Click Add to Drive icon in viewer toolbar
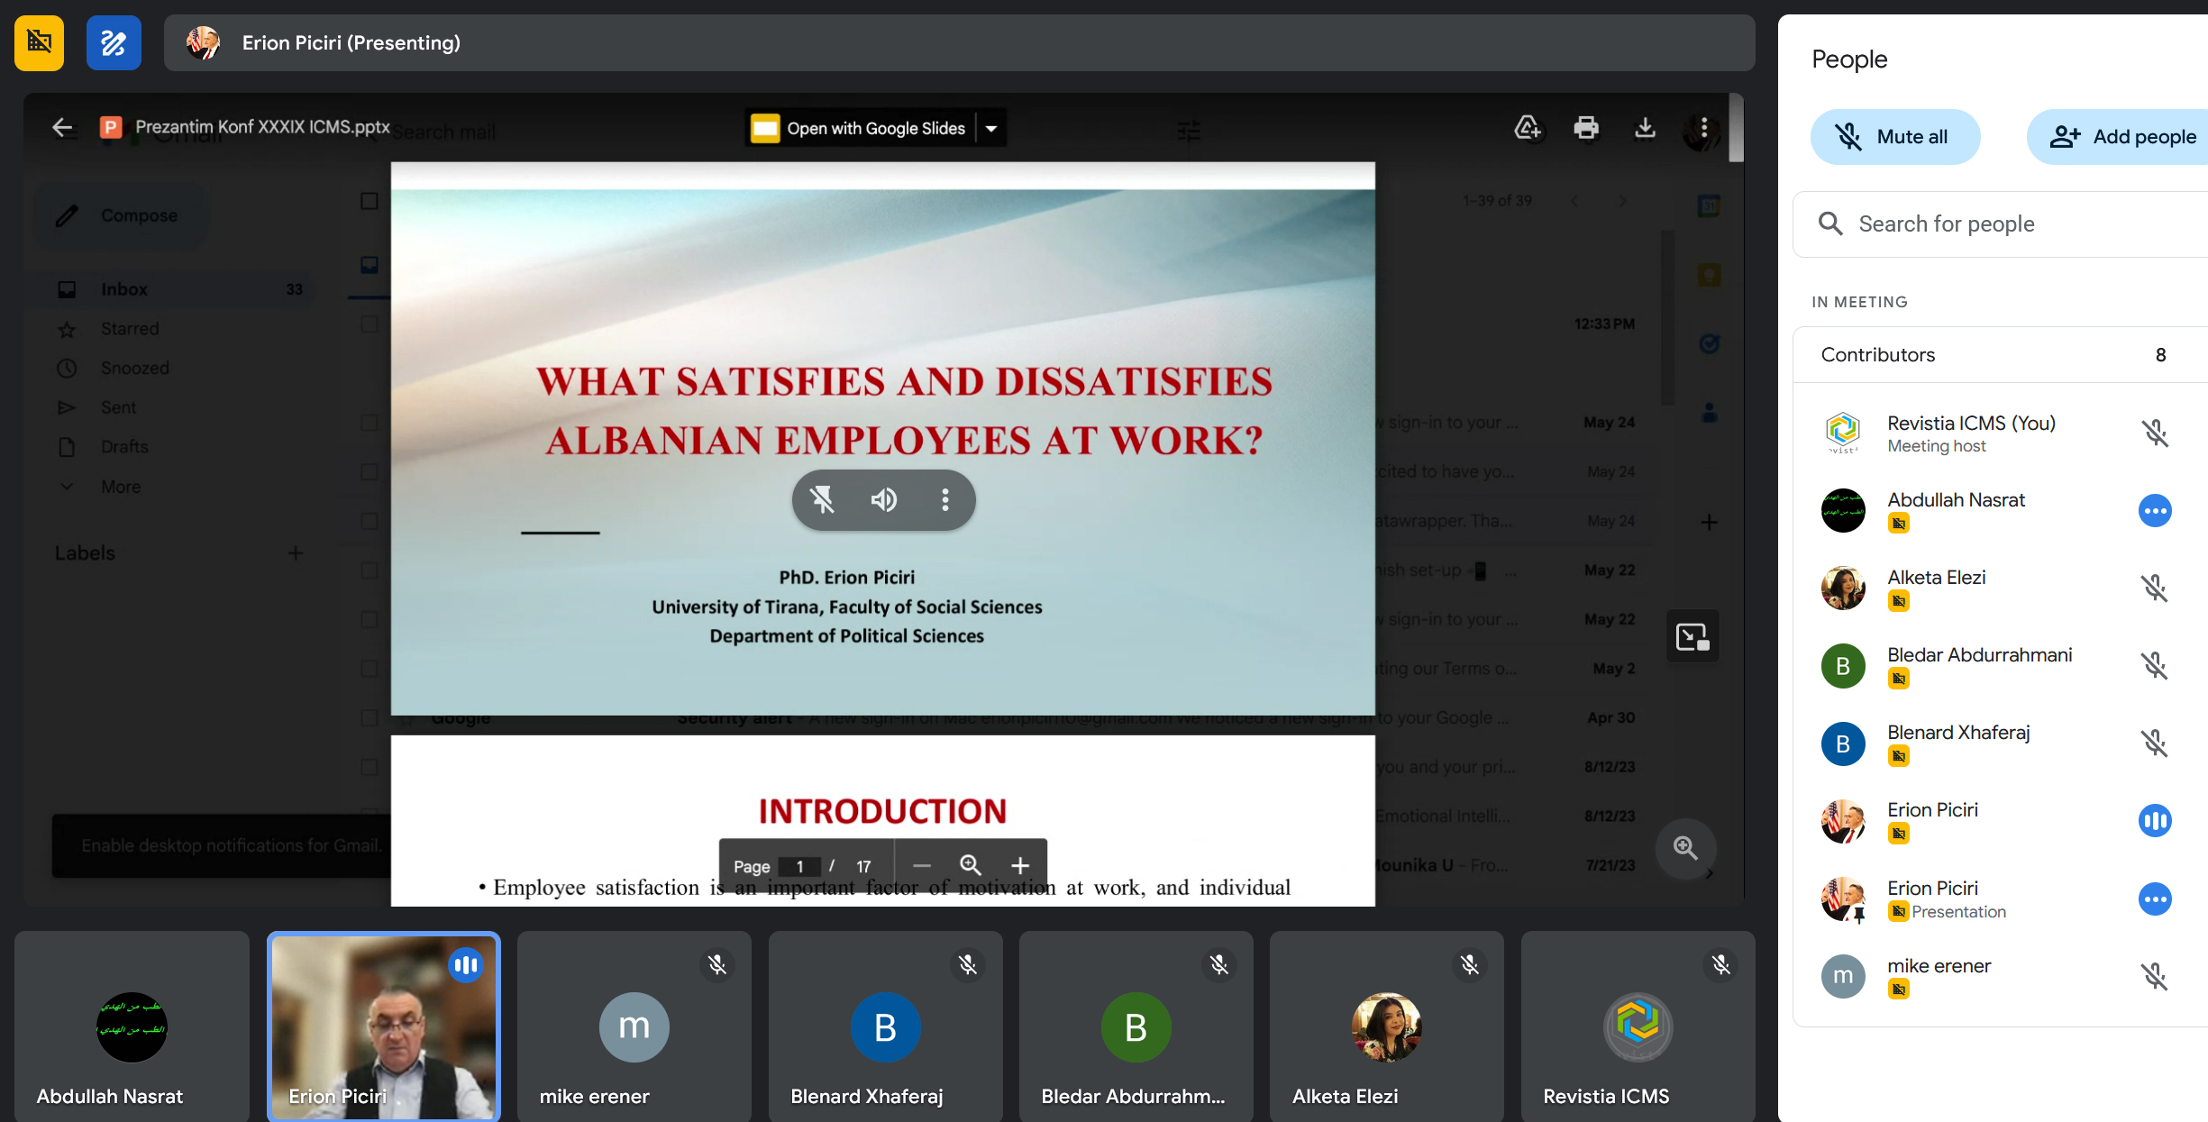 [x=1528, y=128]
